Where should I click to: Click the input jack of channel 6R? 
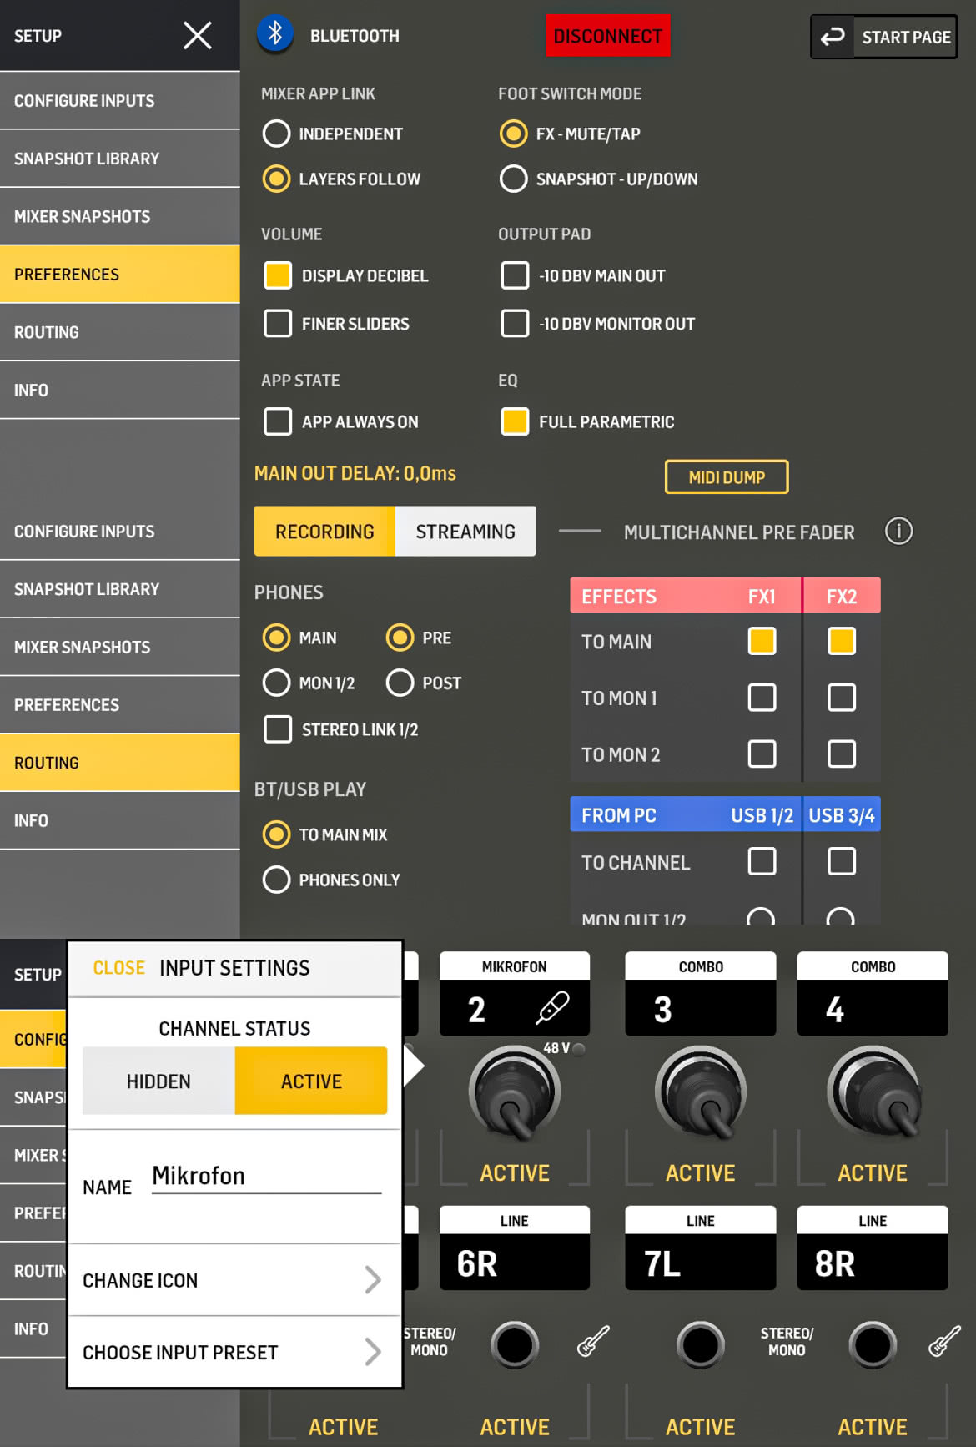(514, 1344)
